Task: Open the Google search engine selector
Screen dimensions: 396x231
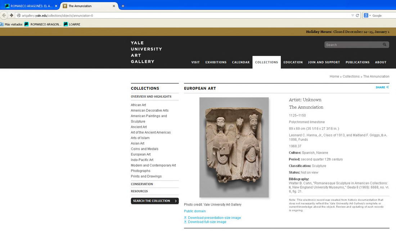Action: pyautogui.click(x=367, y=15)
